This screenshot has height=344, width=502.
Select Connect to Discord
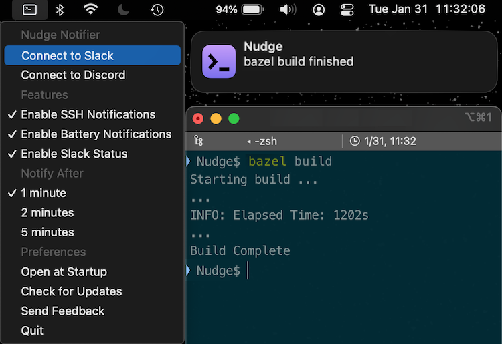92,75
